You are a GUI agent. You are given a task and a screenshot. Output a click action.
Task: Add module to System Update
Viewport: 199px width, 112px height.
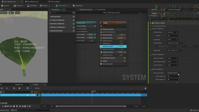pos(95,38)
